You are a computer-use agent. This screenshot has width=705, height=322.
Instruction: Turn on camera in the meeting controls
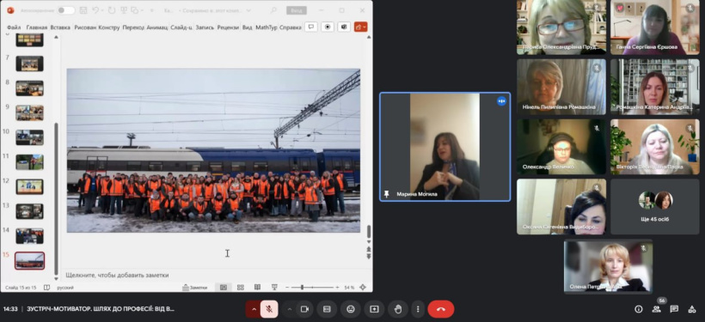coord(304,309)
